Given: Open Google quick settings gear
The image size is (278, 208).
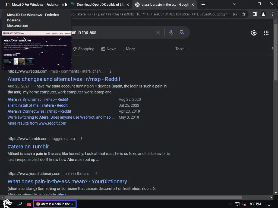Looking at the screenshot, I should (254, 33).
